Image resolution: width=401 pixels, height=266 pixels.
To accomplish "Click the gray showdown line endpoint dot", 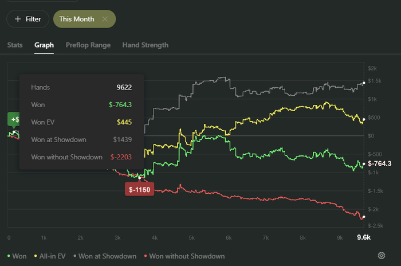I will (x=364, y=83).
